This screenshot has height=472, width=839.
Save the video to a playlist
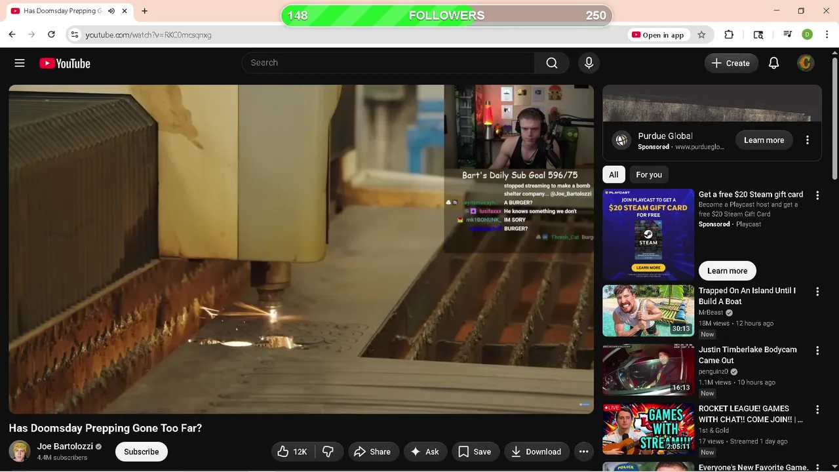pos(475,452)
